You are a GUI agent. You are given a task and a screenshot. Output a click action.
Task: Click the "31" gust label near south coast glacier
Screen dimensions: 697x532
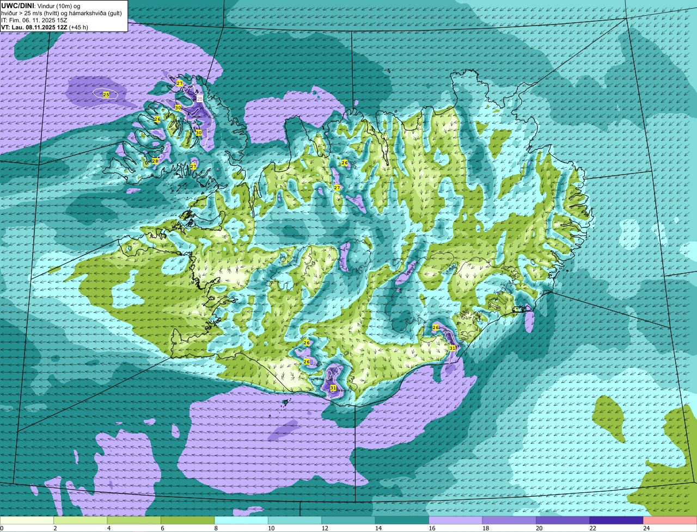(333, 388)
